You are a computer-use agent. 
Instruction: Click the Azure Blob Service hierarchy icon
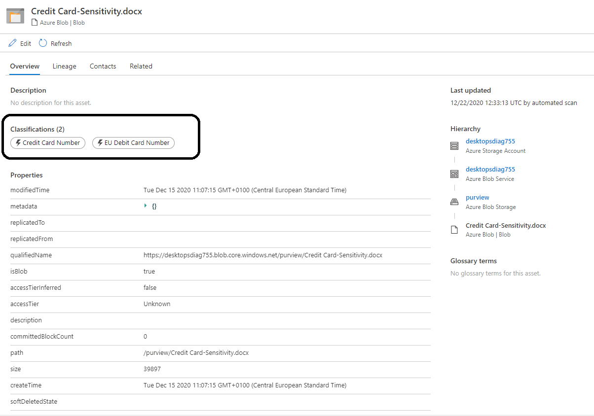tap(454, 174)
